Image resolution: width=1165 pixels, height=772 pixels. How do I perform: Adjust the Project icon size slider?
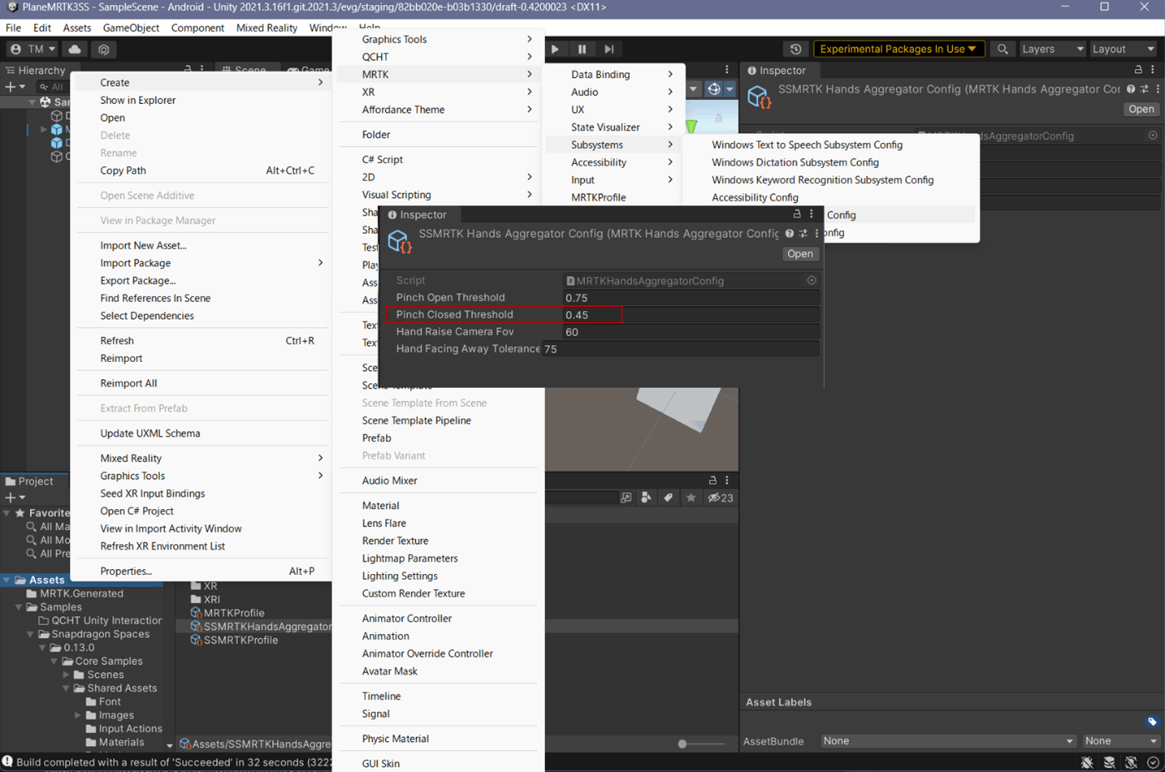click(682, 744)
